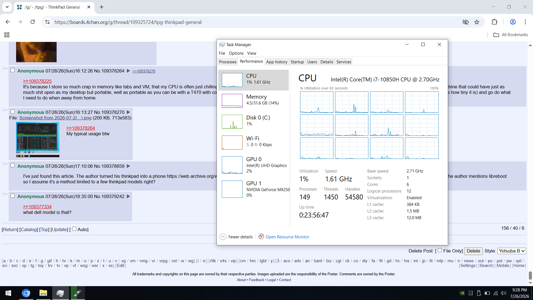Hide post No.109378264 with side arrows
This screenshot has width=533, height=300.
point(5,68)
